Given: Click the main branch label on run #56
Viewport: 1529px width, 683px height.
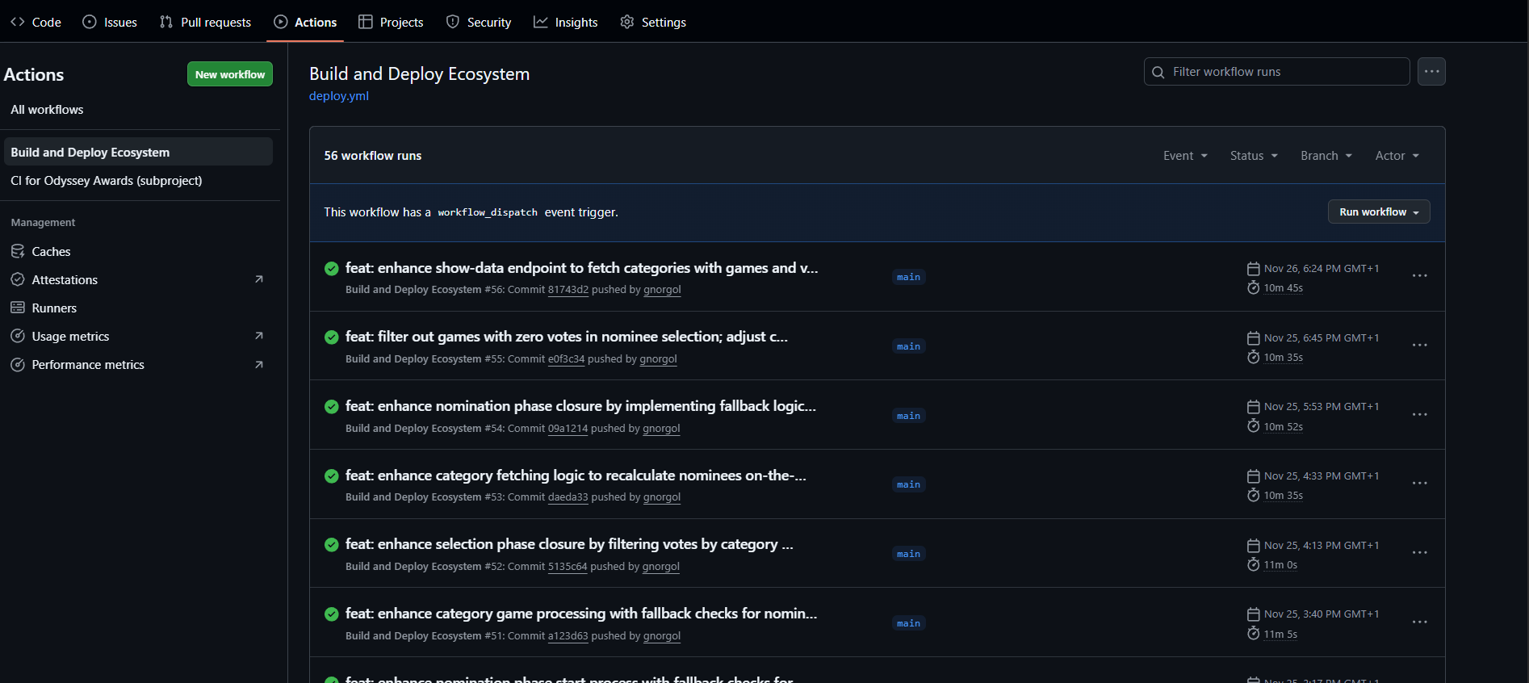Looking at the screenshot, I should pyautogui.click(x=908, y=277).
